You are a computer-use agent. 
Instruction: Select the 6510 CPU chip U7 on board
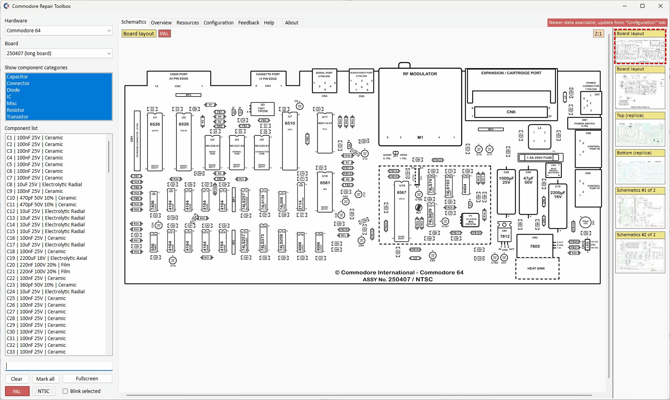point(290,141)
